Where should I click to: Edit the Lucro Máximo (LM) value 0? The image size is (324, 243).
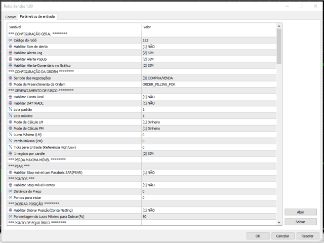pyautogui.click(x=209, y=135)
